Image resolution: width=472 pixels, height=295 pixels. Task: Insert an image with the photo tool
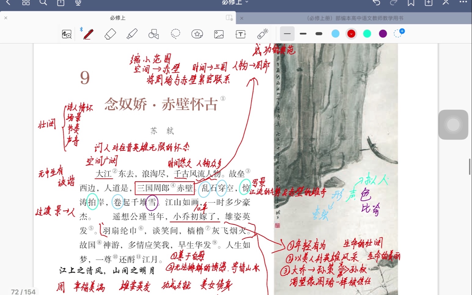pos(219,34)
